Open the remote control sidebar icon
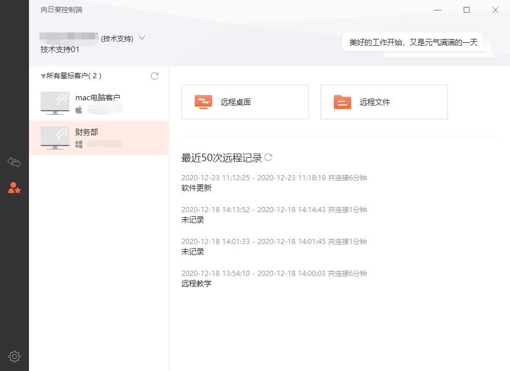The image size is (510, 371). (14, 162)
